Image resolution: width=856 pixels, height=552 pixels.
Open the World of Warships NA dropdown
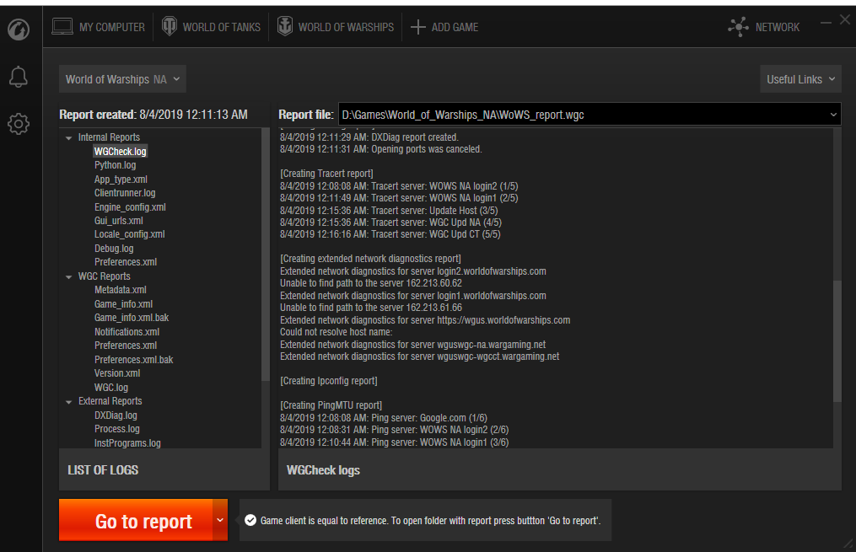(x=122, y=79)
